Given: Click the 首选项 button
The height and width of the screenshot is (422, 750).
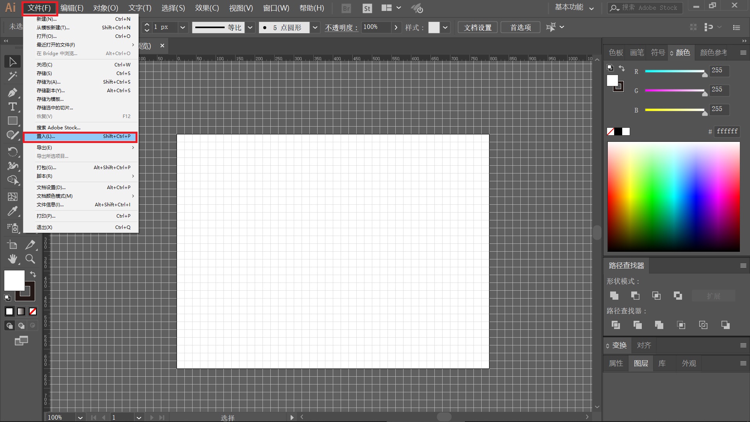Looking at the screenshot, I should click(520, 27).
